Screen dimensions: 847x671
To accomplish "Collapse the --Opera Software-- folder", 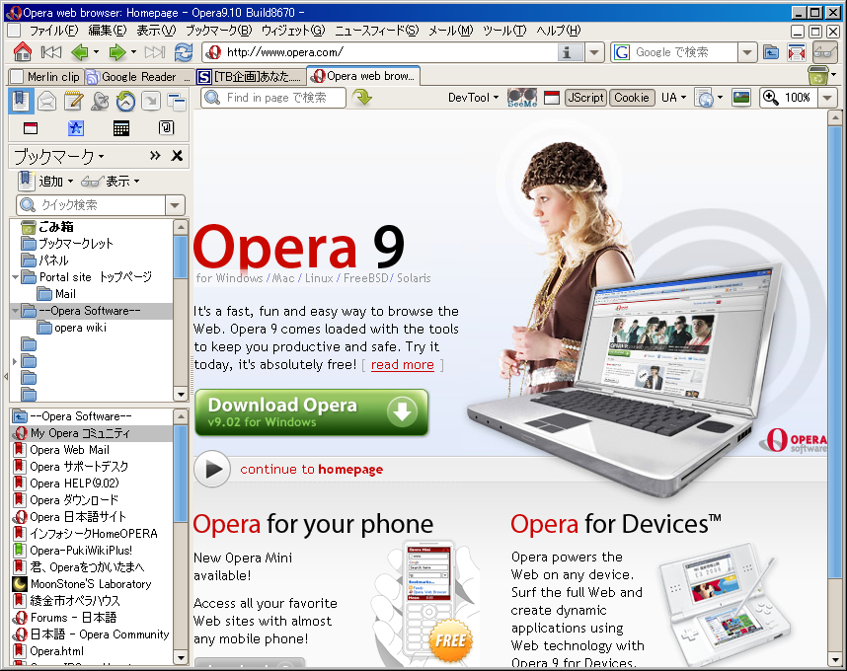I will click(15, 311).
